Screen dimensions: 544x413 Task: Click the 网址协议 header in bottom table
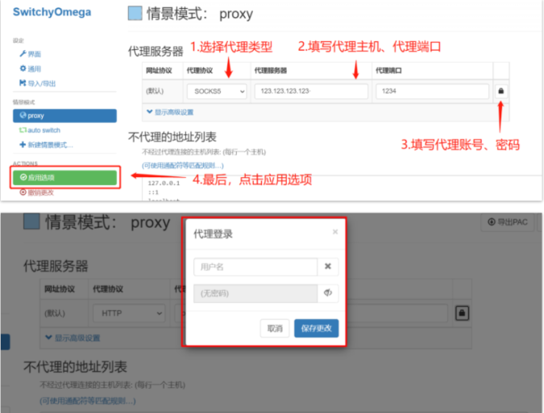pos(60,289)
